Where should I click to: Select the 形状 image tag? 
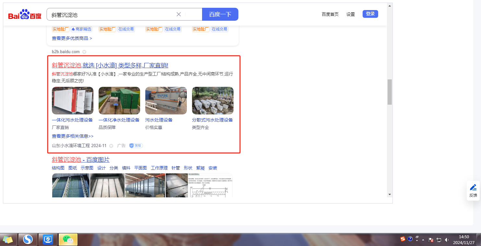pos(188,168)
